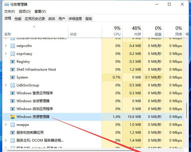This screenshot has width=191, height=152.
Task: Click the UdkSvcGroup gear icon
Action: [13, 85]
